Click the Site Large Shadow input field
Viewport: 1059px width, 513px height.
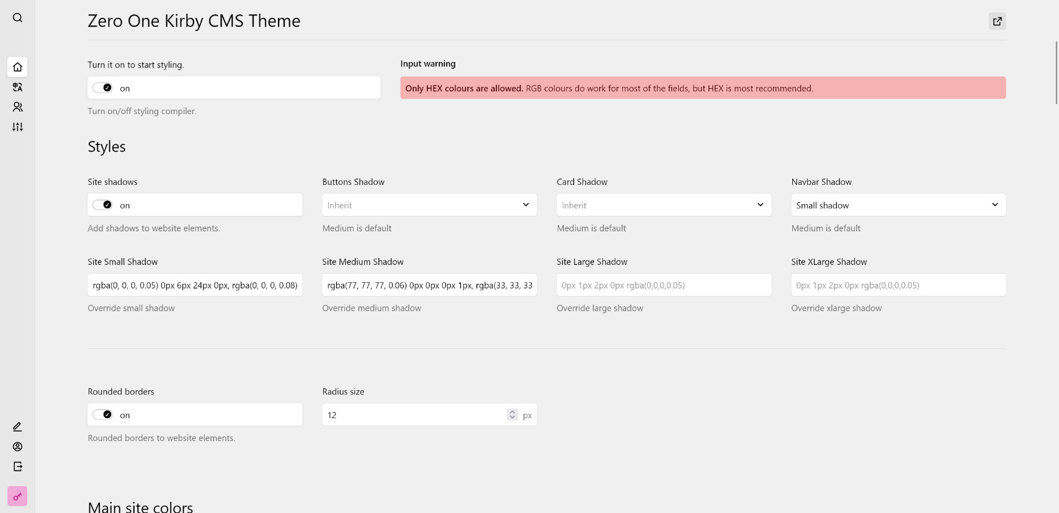[x=663, y=285]
